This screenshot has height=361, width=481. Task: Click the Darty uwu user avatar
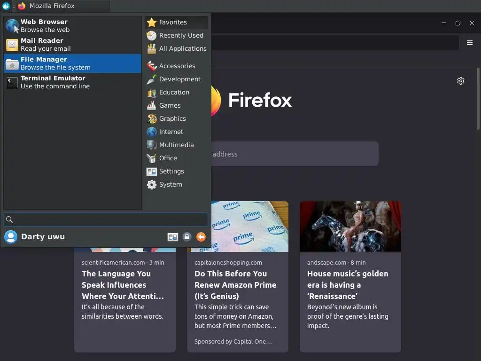point(11,237)
